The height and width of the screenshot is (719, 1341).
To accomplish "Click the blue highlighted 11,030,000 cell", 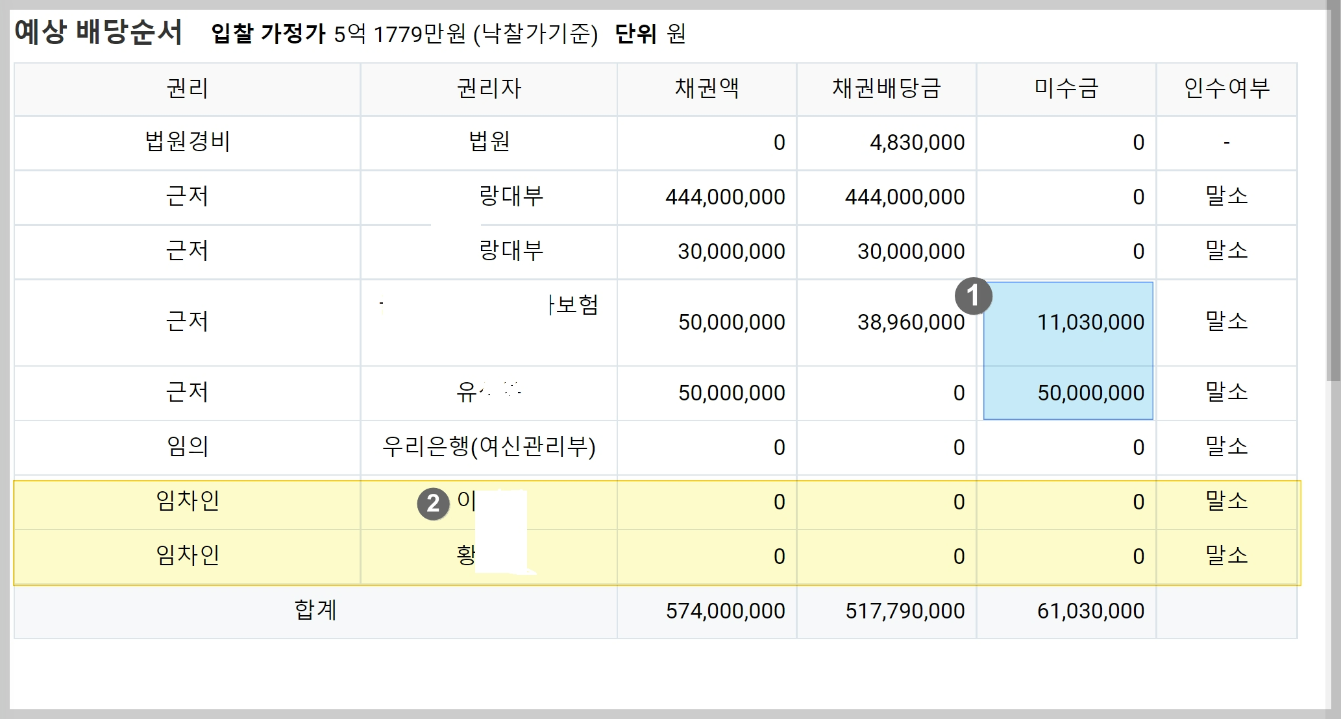I will (x=1090, y=323).
